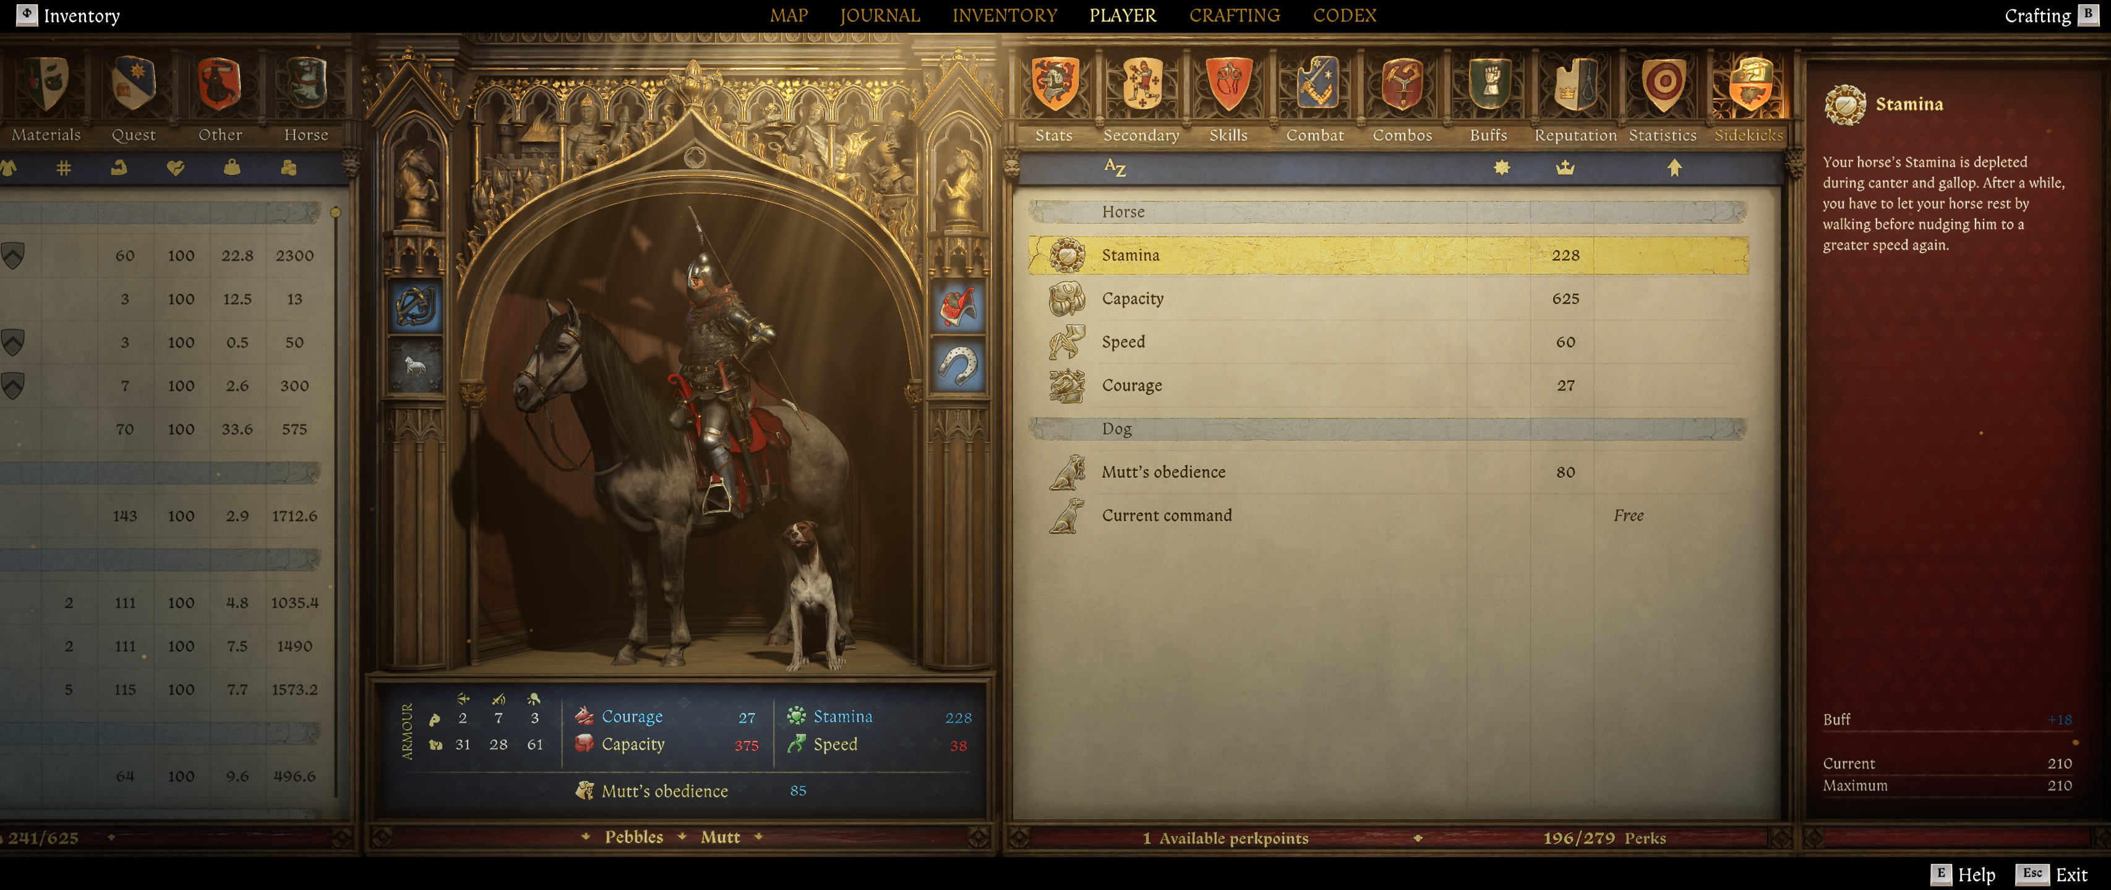Image resolution: width=2111 pixels, height=890 pixels.
Task: Collapse the Horse section header
Action: coord(1387,212)
